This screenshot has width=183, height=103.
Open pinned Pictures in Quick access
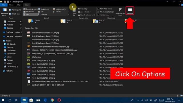click(x=10, y=25)
